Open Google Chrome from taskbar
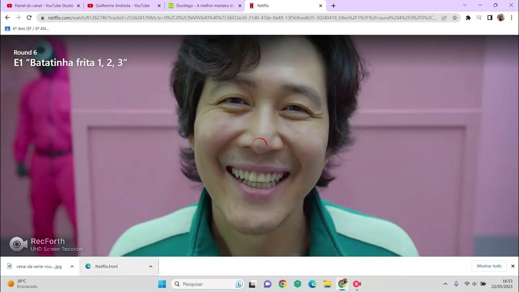This screenshot has height=292, width=519. 283,284
